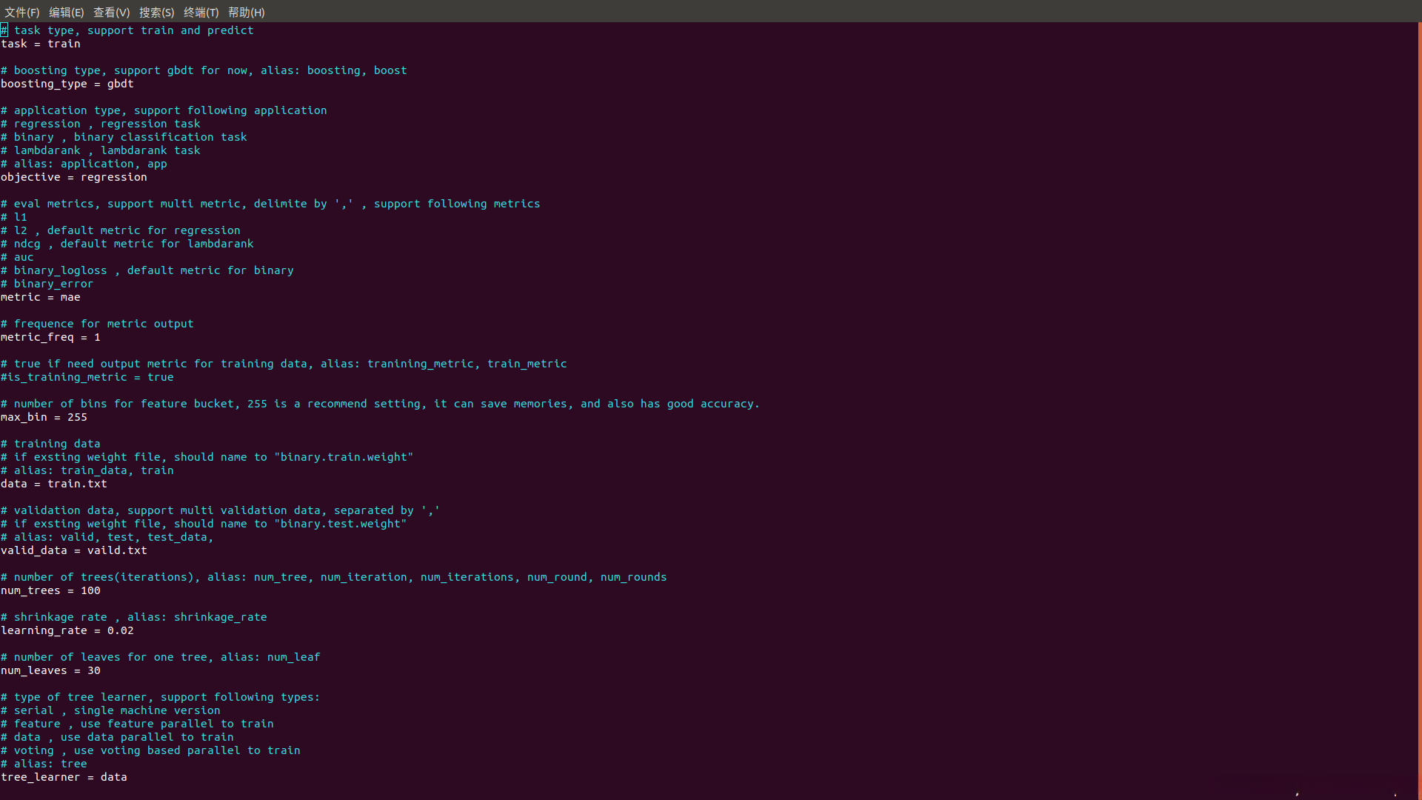Click the 'learning_rate = 0.02' line
Image resolution: width=1422 pixels, height=800 pixels.
(67, 630)
